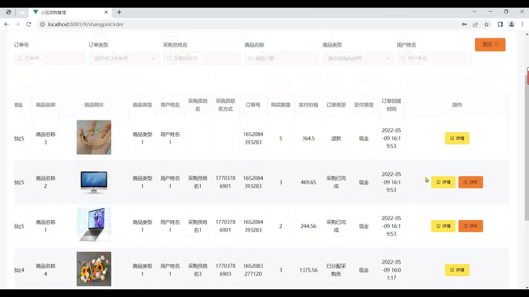Image resolution: width=529 pixels, height=297 pixels.
Task: Click the browser back arrow
Action: point(7,24)
